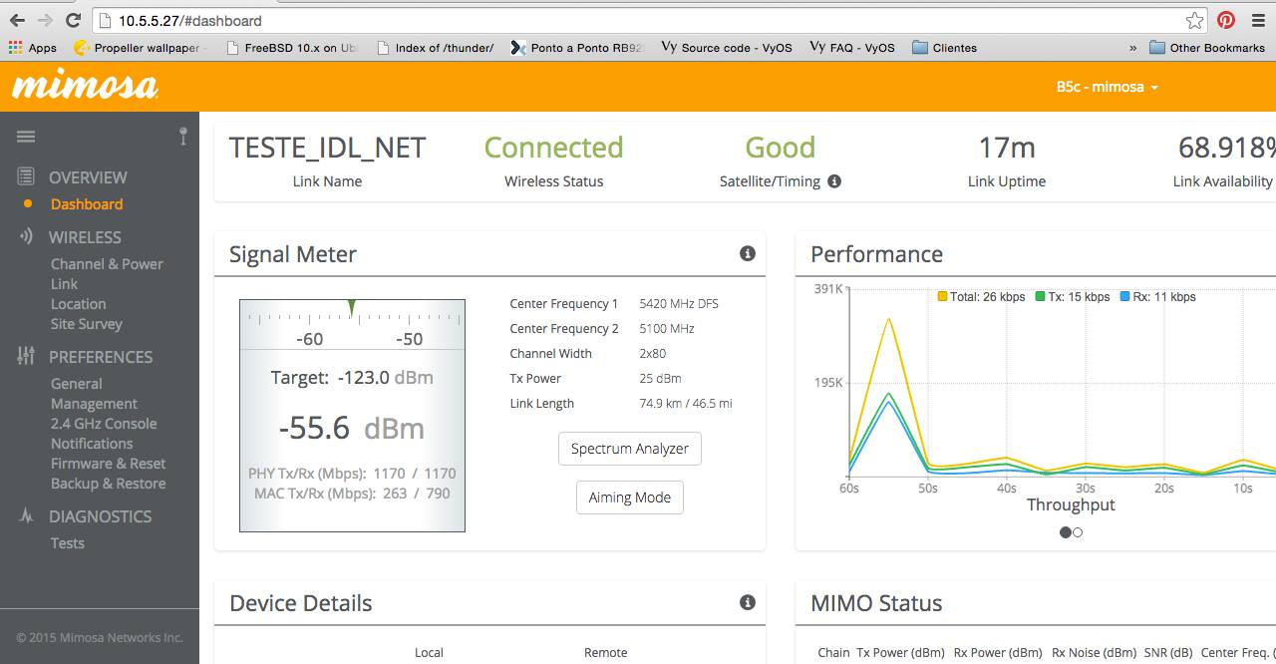
Task: Open the Chrome hamburger menu
Action: coord(1258,20)
